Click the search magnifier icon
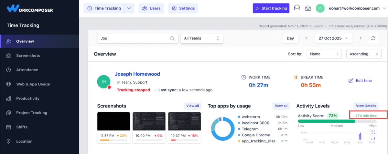This screenshot has height=154, width=388. coord(172,38)
